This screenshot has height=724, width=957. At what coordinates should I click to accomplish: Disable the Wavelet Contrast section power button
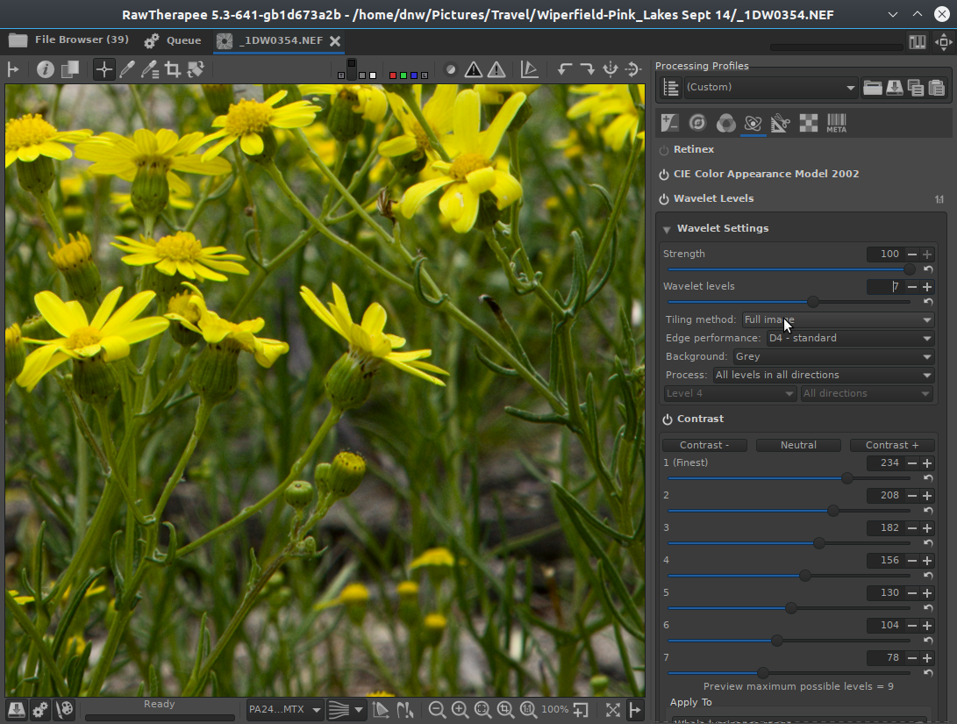click(x=668, y=419)
